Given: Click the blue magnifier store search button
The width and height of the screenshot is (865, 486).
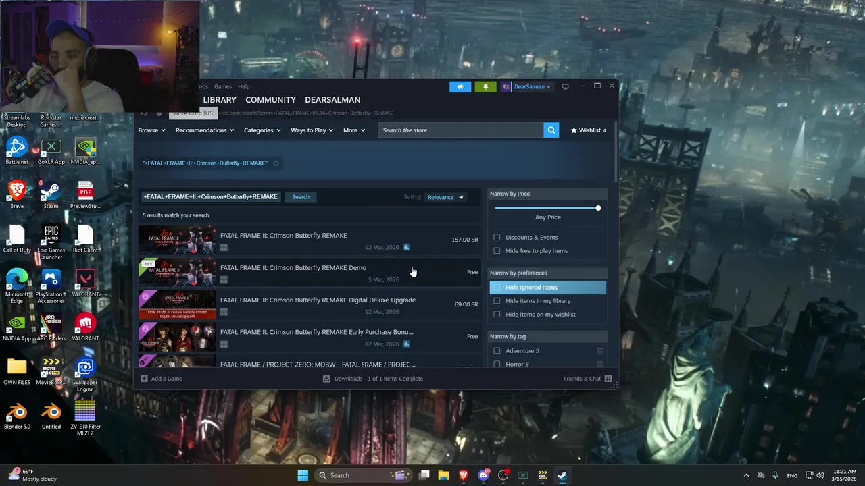Looking at the screenshot, I should coord(551,130).
